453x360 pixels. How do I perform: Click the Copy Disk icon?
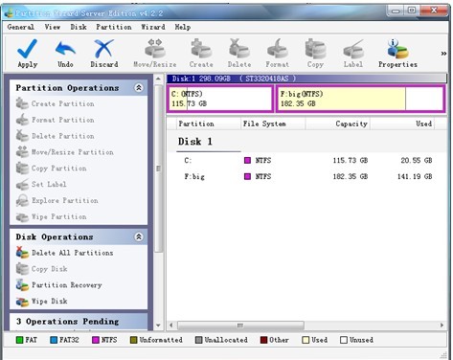[x=22, y=269]
